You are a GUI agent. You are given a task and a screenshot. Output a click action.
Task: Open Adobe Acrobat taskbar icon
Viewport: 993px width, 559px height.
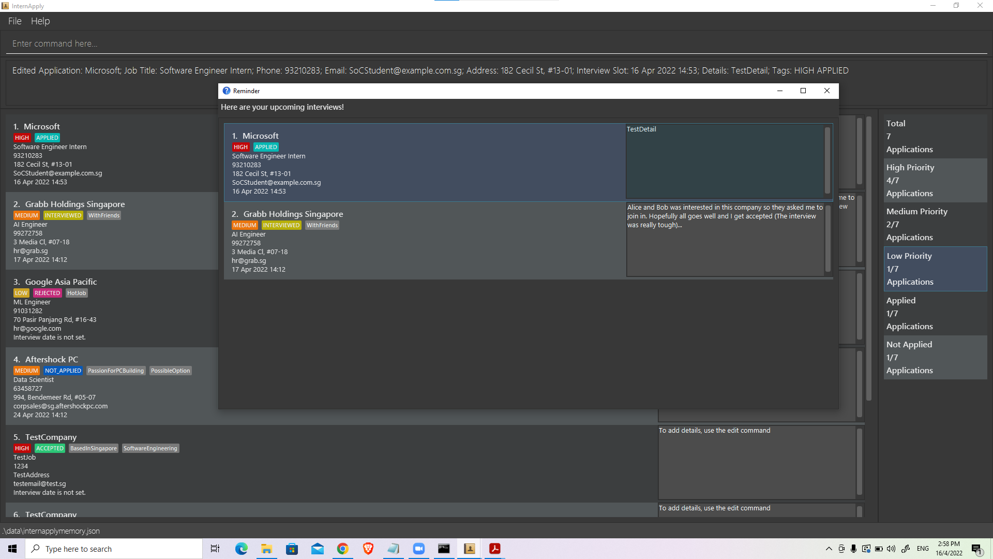pos(495,549)
